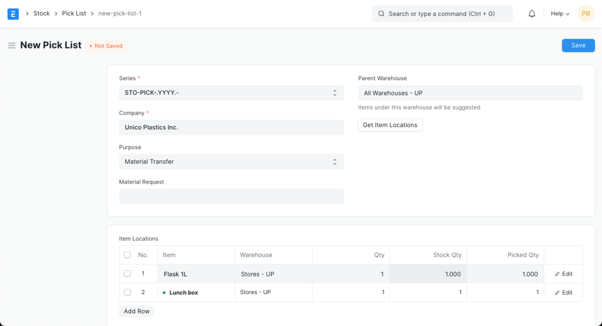Image resolution: width=602 pixels, height=326 pixels.
Task: Open the Purpose dropdown showing Material Transfer
Action: coord(231,162)
